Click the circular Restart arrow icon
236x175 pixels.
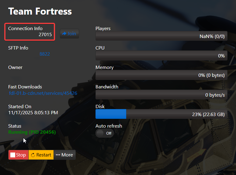coord(33,155)
